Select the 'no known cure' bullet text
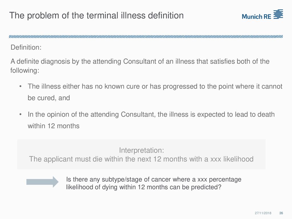This screenshot has width=292, height=219. point(155,92)
